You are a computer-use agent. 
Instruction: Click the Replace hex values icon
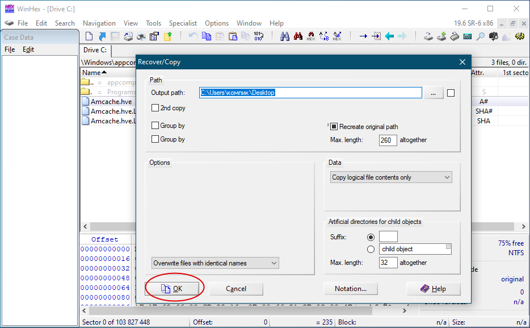(x=337, y=36)
